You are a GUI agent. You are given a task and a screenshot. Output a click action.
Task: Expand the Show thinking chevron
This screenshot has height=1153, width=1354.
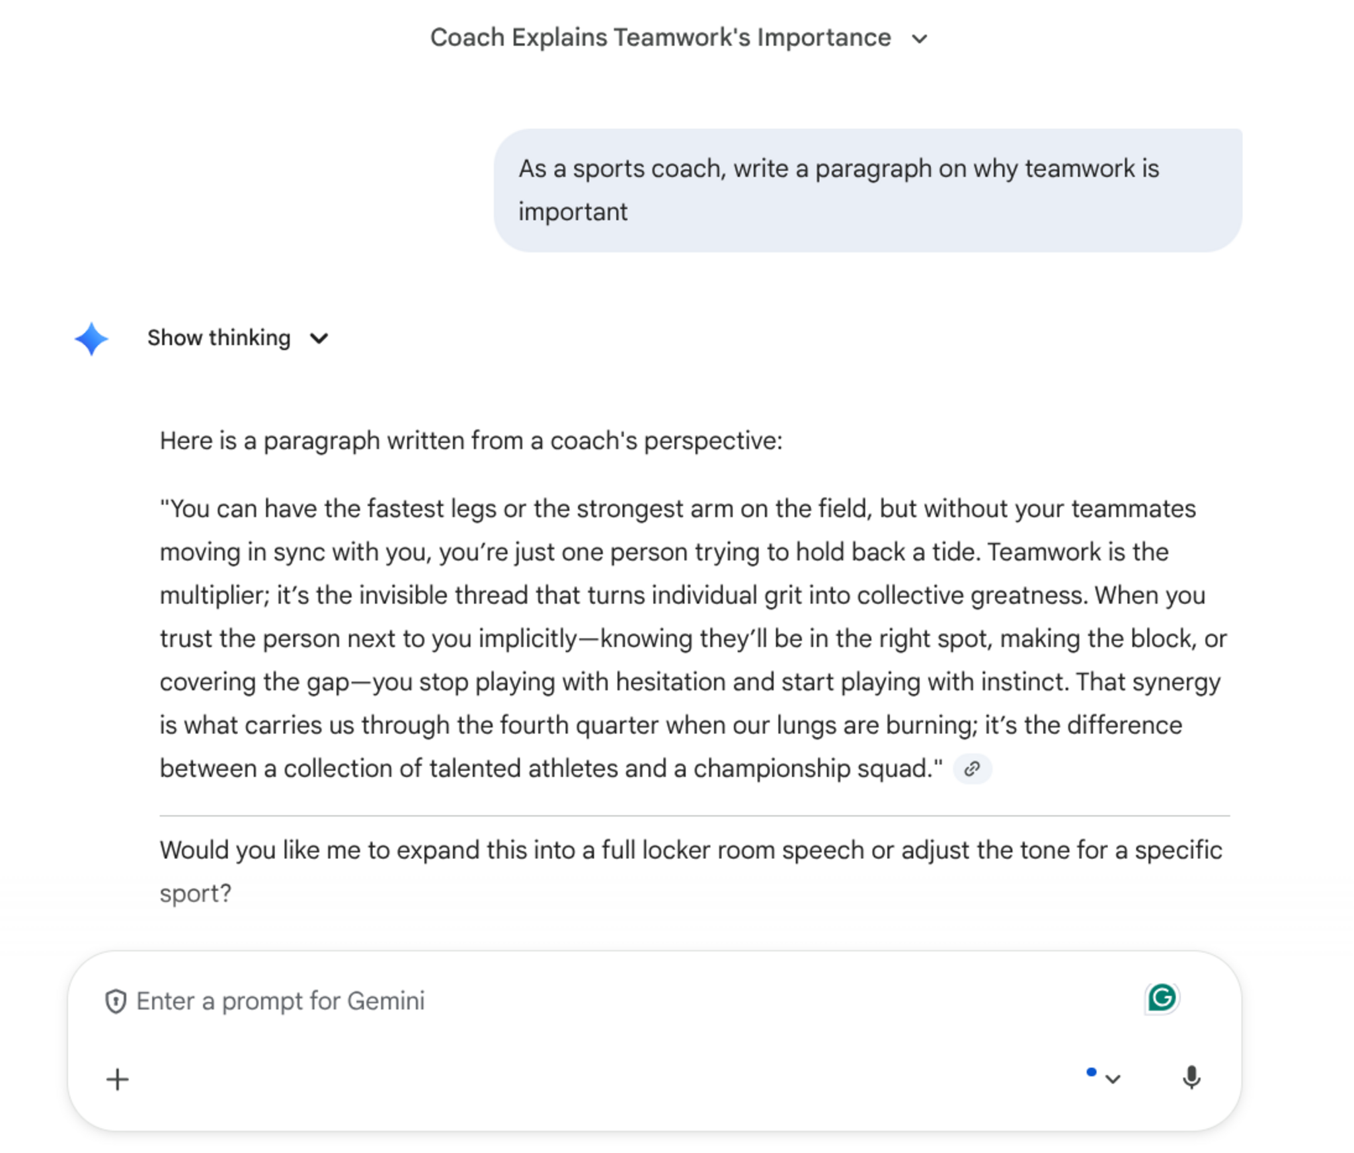coord(319,338)
